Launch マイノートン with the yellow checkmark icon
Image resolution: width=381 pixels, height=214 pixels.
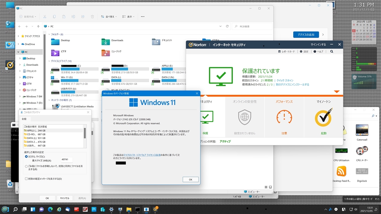pos(324,118)
